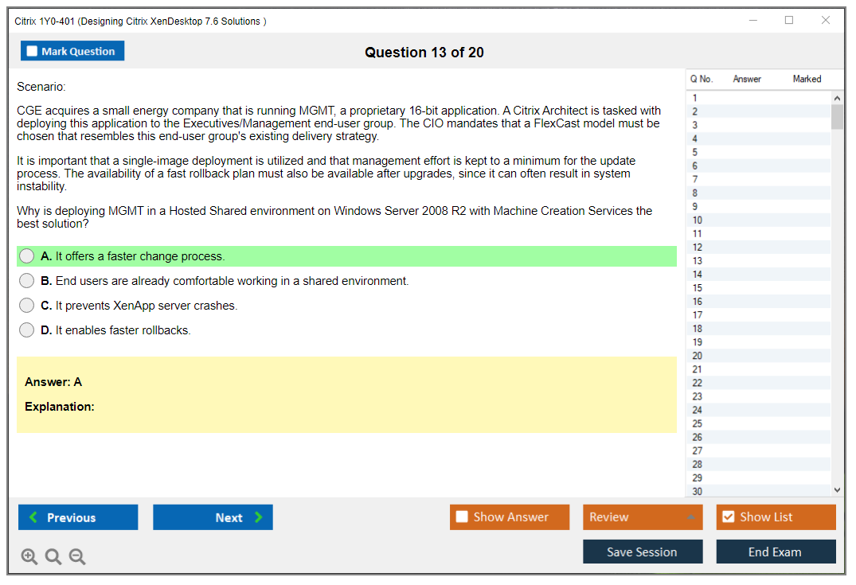Click the zoom out magnifier icon

(77, 556)
